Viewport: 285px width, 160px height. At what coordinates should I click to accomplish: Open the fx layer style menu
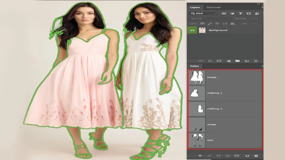coord(210,61)
